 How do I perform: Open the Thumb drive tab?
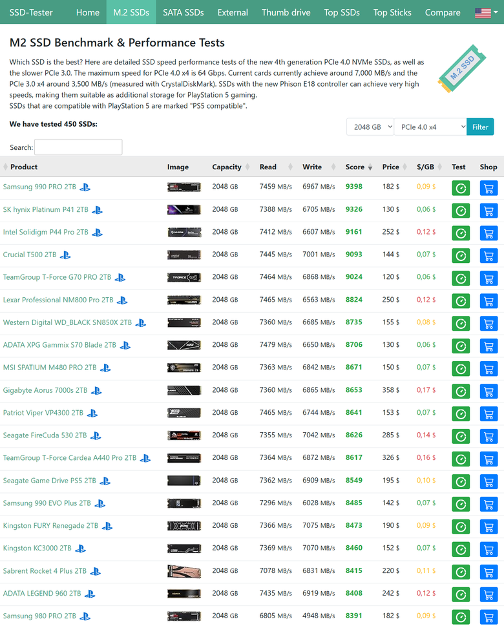coord(286,12)
